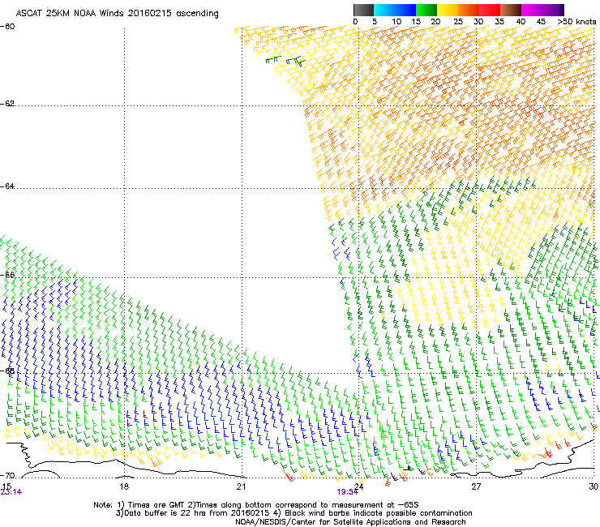The image size is (600, 527).
Task: Click the '0' label under the color legend
Action: coord(355,22)
